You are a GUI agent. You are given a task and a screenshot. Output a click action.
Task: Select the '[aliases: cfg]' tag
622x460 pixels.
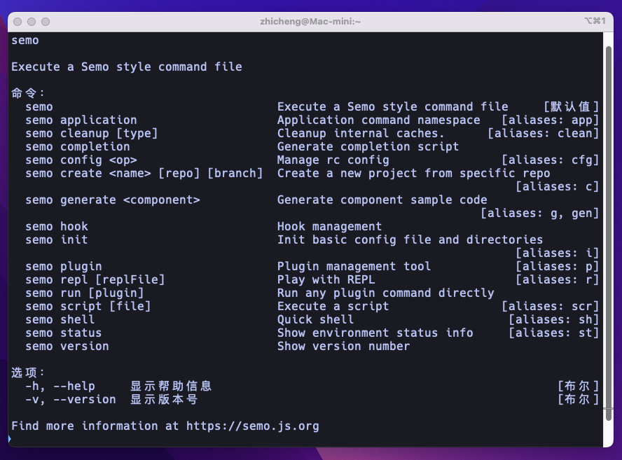(x=550, y=160)
